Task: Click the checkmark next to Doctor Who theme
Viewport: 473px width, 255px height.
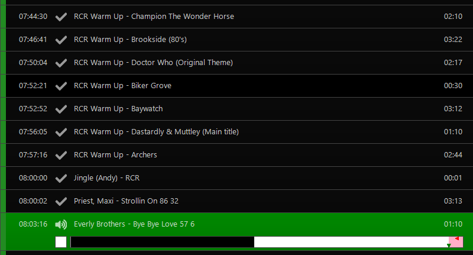Action: click(61, 63)
